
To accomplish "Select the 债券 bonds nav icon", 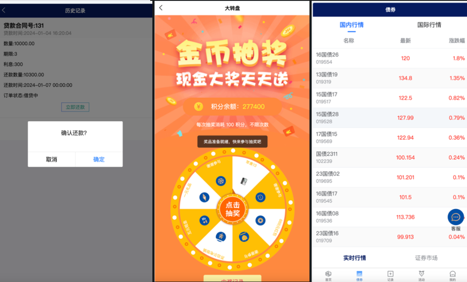I will point(360,276).
